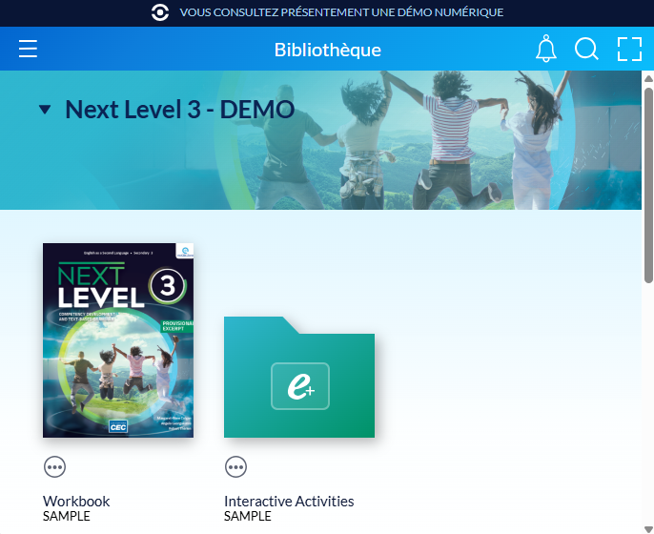Collapse the Next Level 3 - DEMO section
The height and width of the screenshot is (534, 654).
45,110
